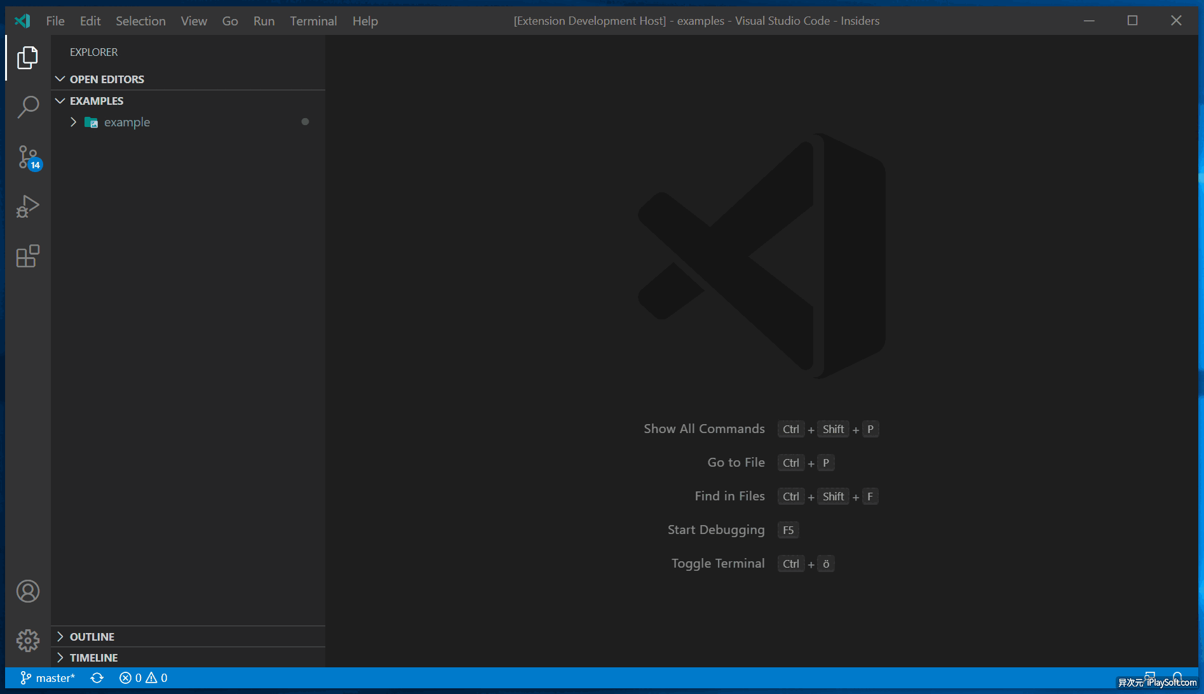Screen dimensions: 1204x694
Task: Open the Help menu
Action: 365,21
